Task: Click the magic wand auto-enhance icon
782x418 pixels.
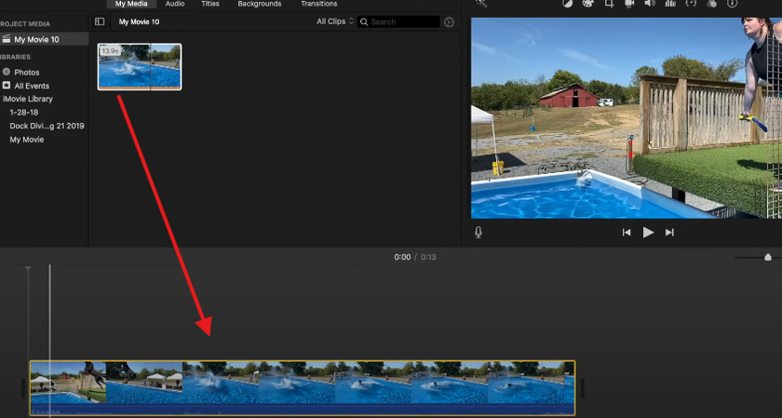Action: 480,3
